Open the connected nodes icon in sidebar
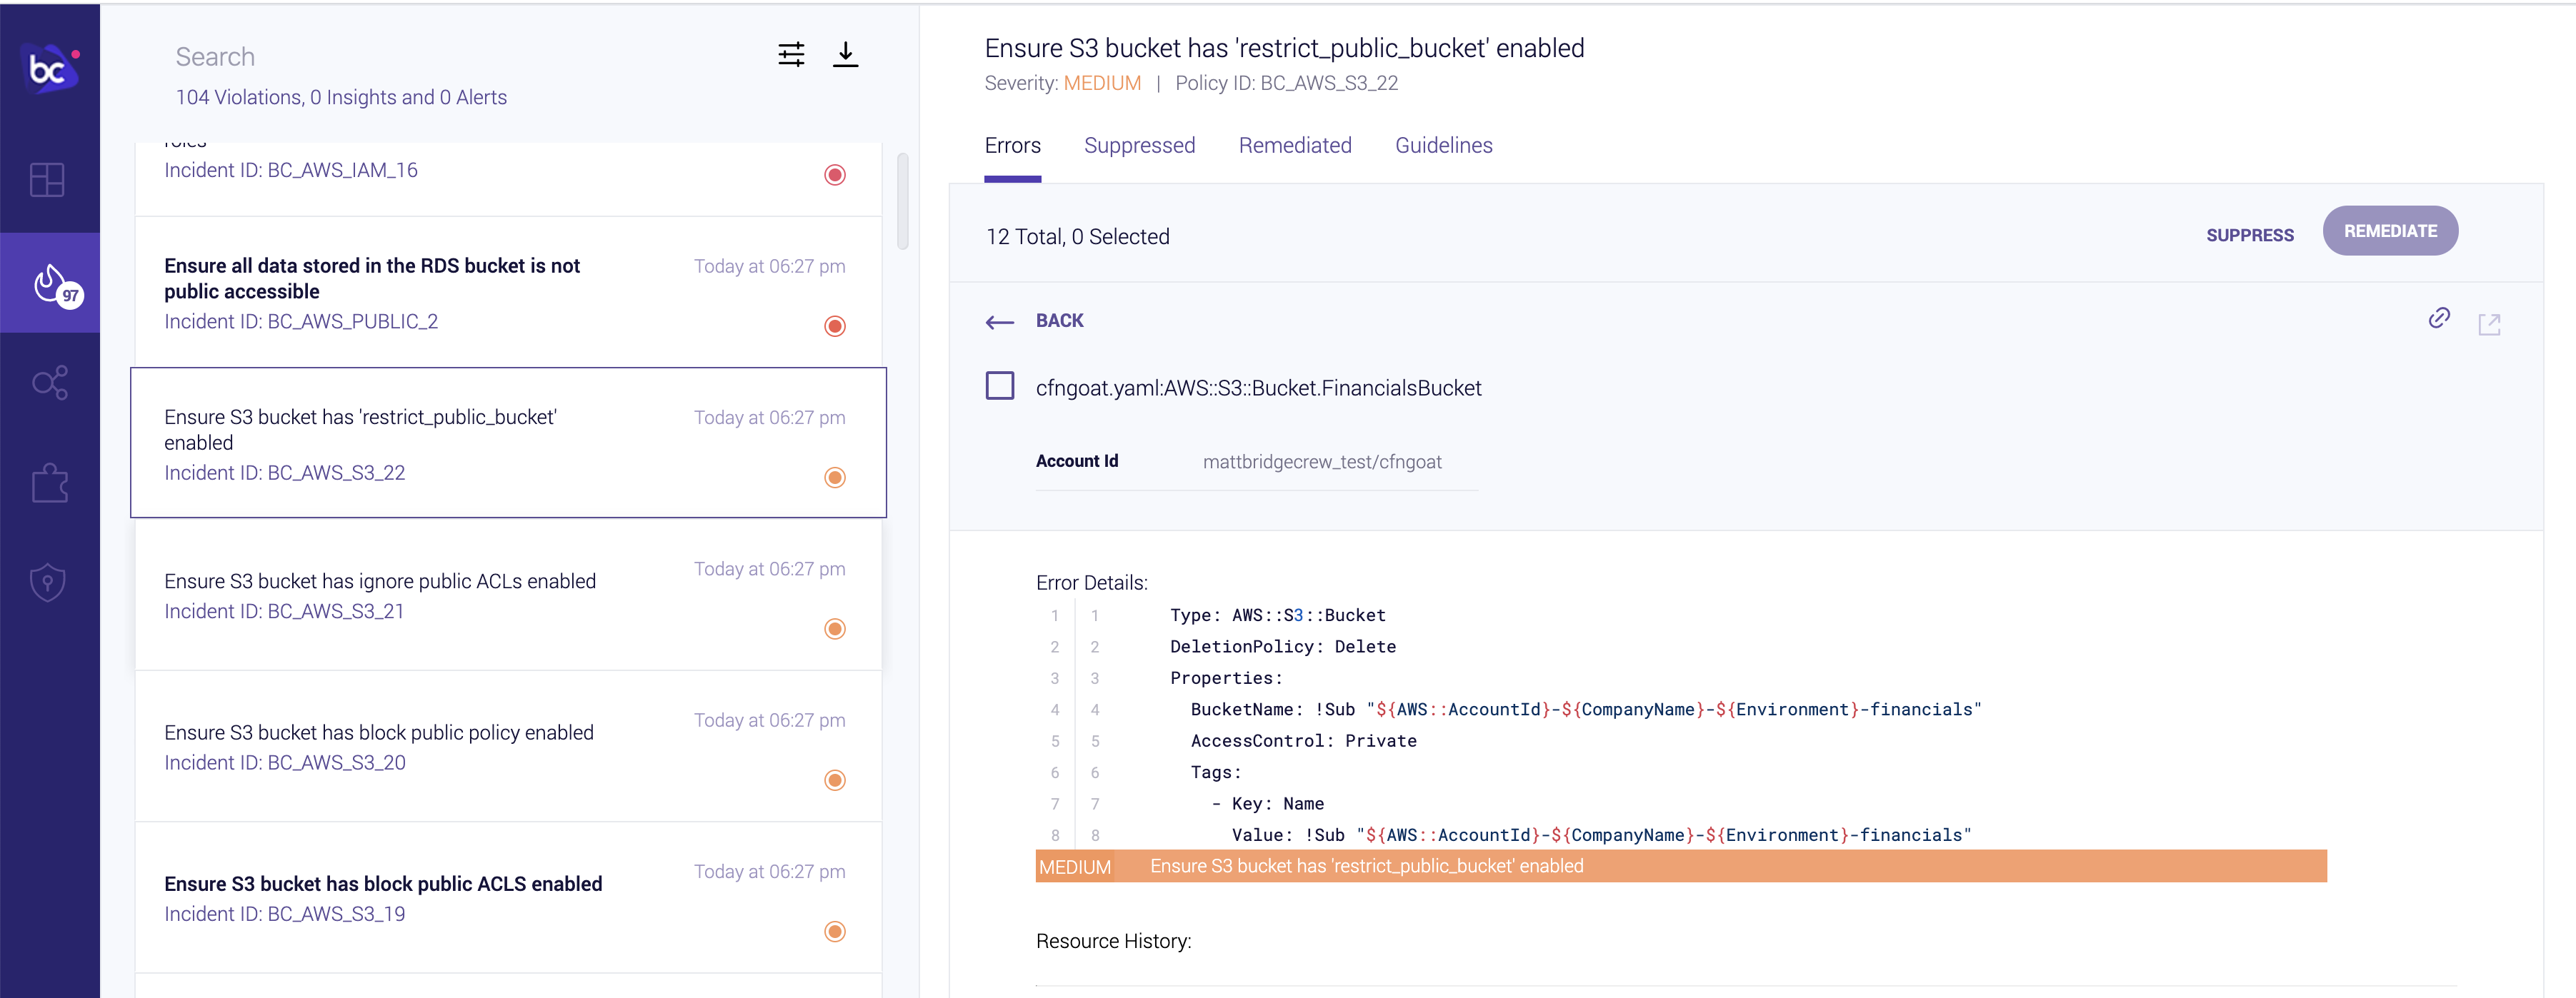The image size is (2576, 998). (x=50, y=382)
